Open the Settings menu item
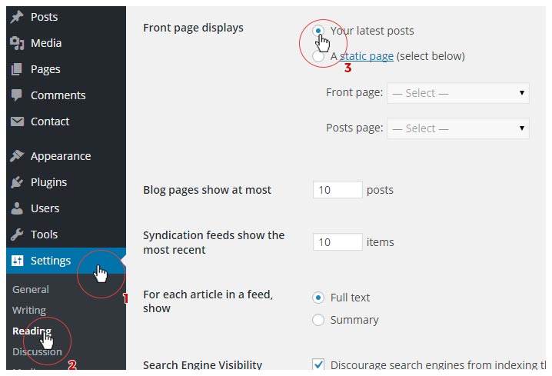The height and width of the screenshot is (376, 552). 51,261
